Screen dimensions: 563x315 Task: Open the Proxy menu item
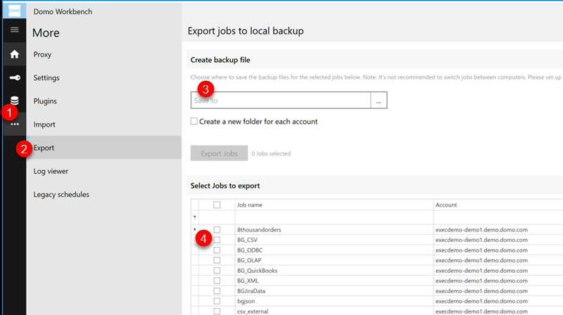[42, 54]
